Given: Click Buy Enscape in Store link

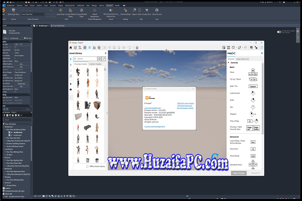Looking at the screenshot, I should pos(185,108).
